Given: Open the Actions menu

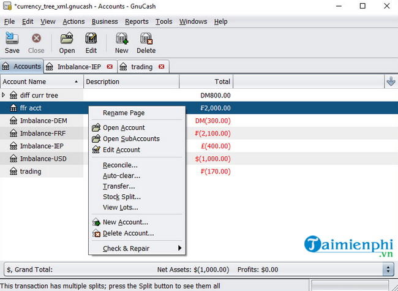Looking at the screenshot, I should [73, 21].
